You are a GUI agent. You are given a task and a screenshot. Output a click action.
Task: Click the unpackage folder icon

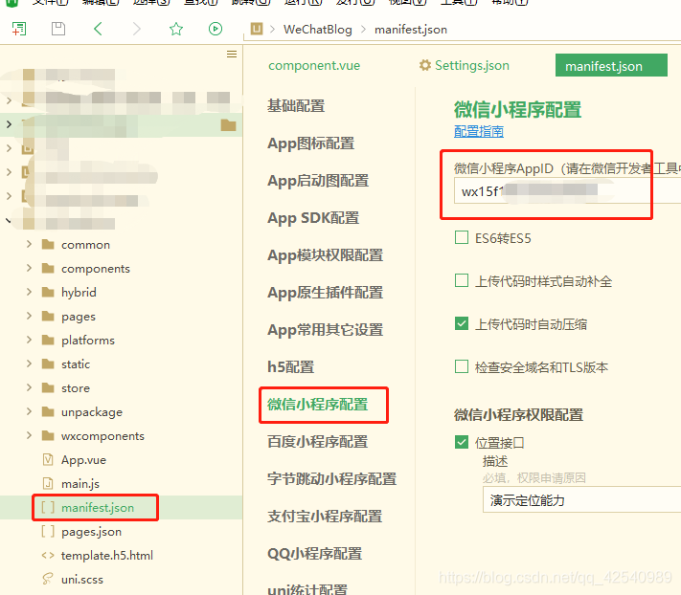point(48,411)
